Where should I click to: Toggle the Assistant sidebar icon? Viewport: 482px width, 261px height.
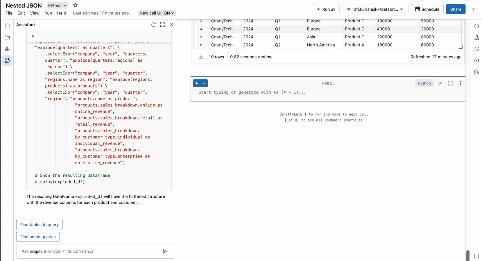(x=7, y=60)
